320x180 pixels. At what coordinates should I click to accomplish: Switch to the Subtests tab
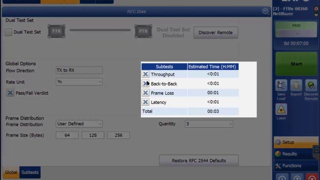[30, 172]
